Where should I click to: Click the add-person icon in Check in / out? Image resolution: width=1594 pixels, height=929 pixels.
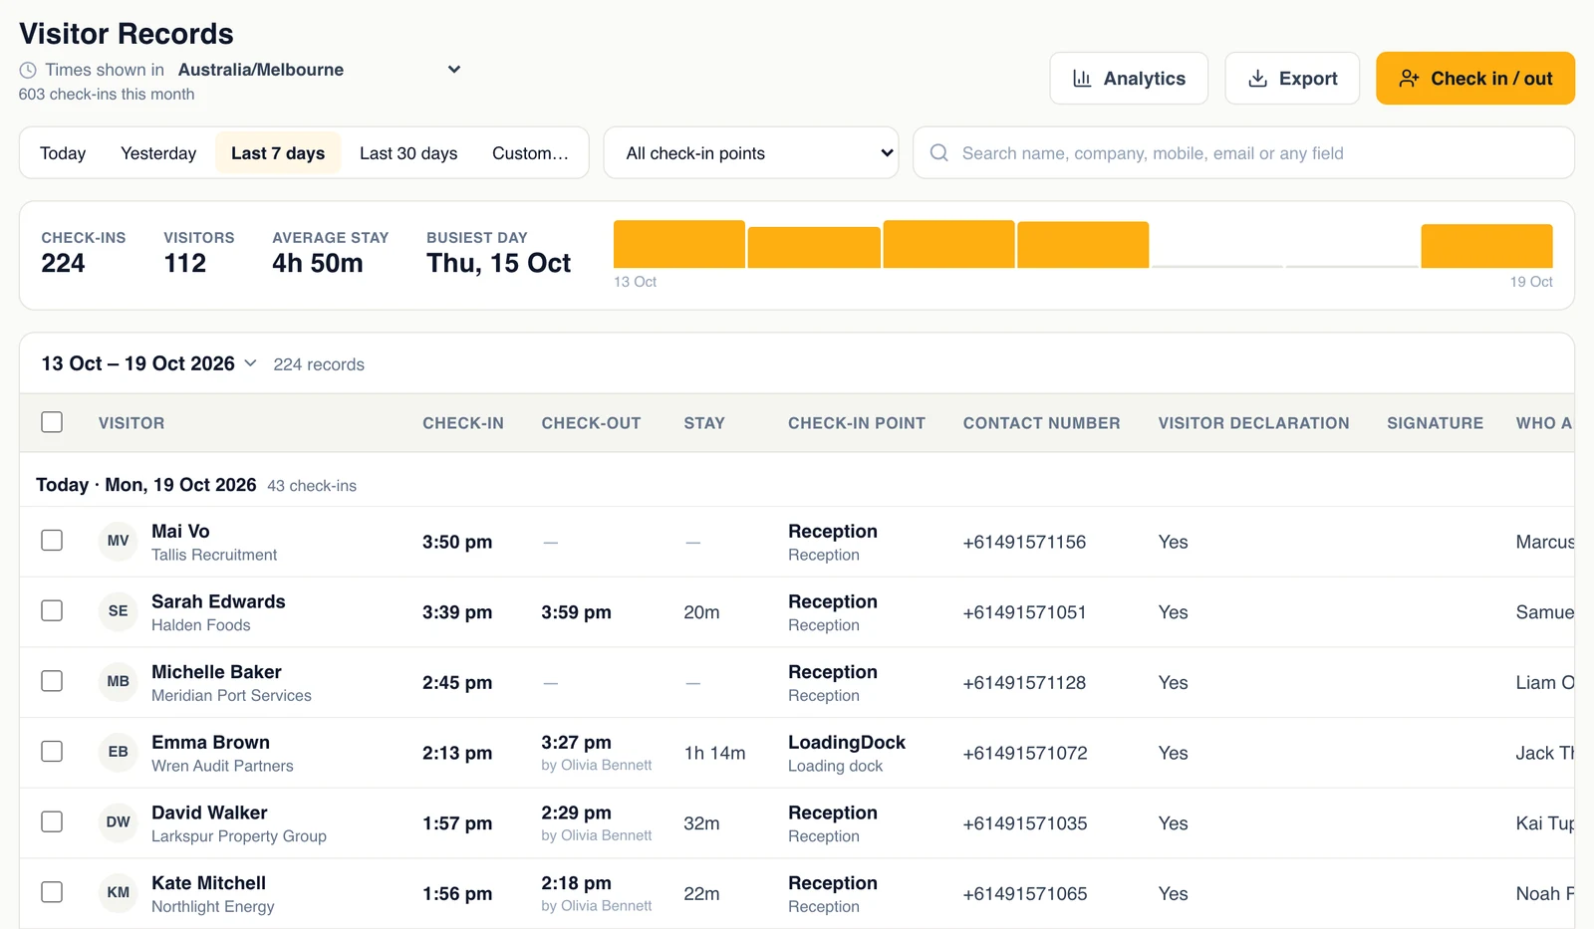[x=1409, y=79]
